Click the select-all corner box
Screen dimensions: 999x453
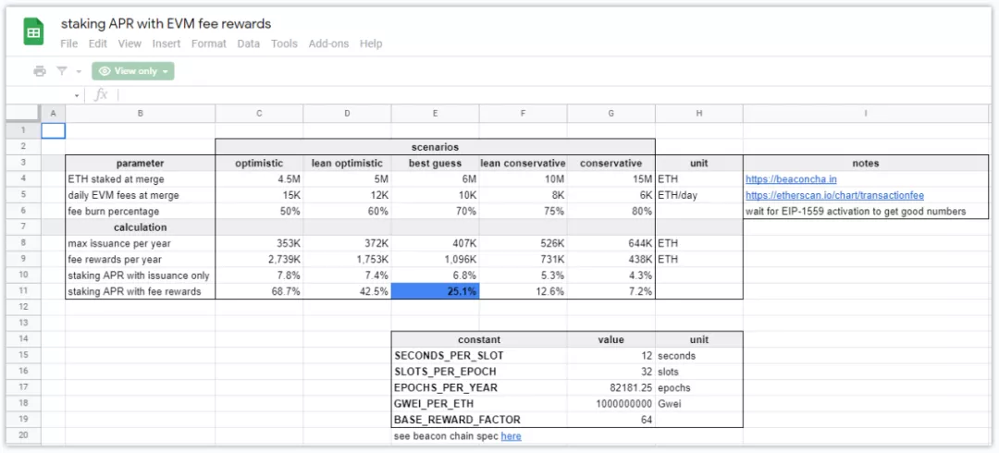[23, 113]
